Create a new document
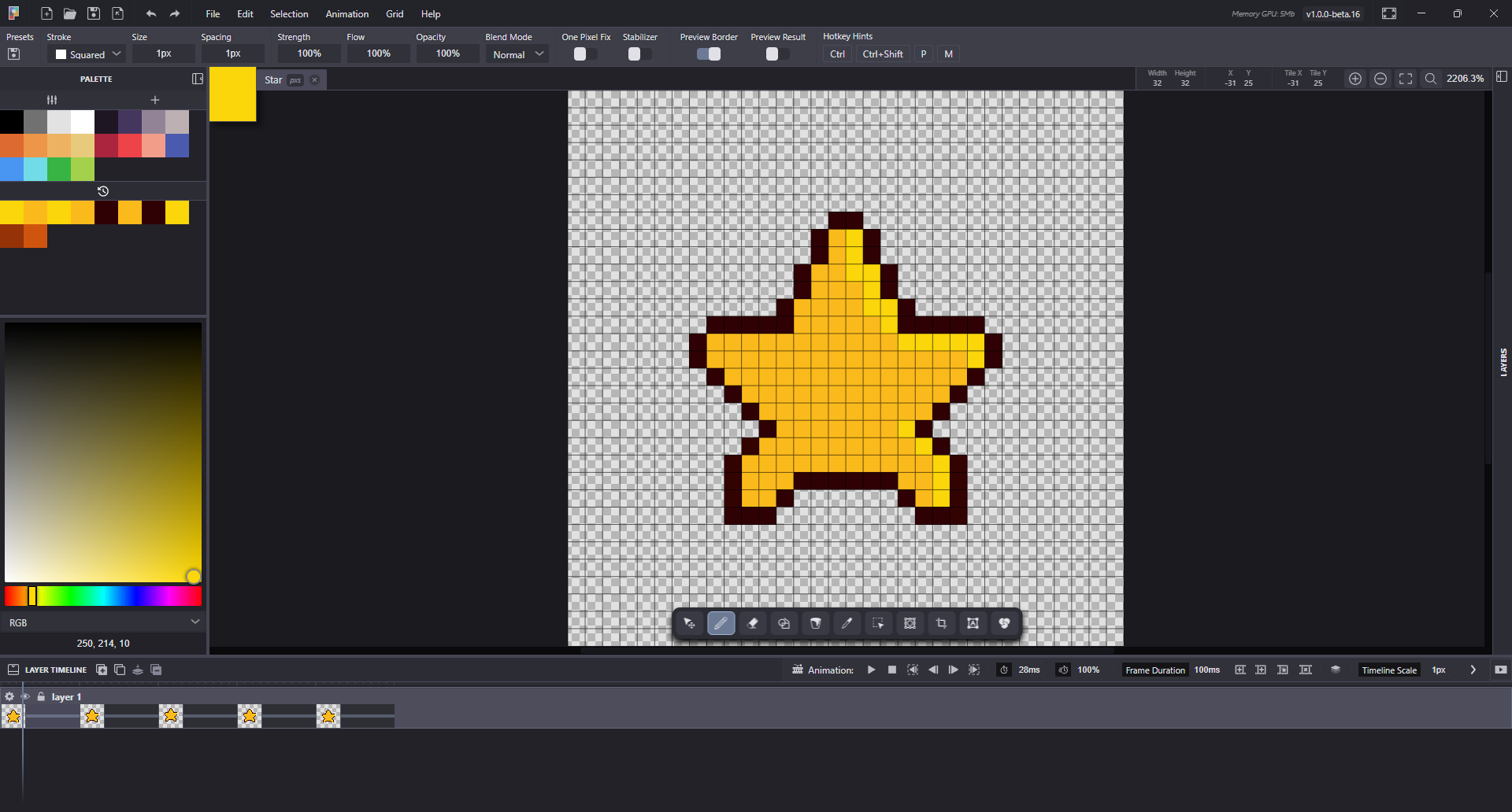1512x812 pixels. pos(46,13)
